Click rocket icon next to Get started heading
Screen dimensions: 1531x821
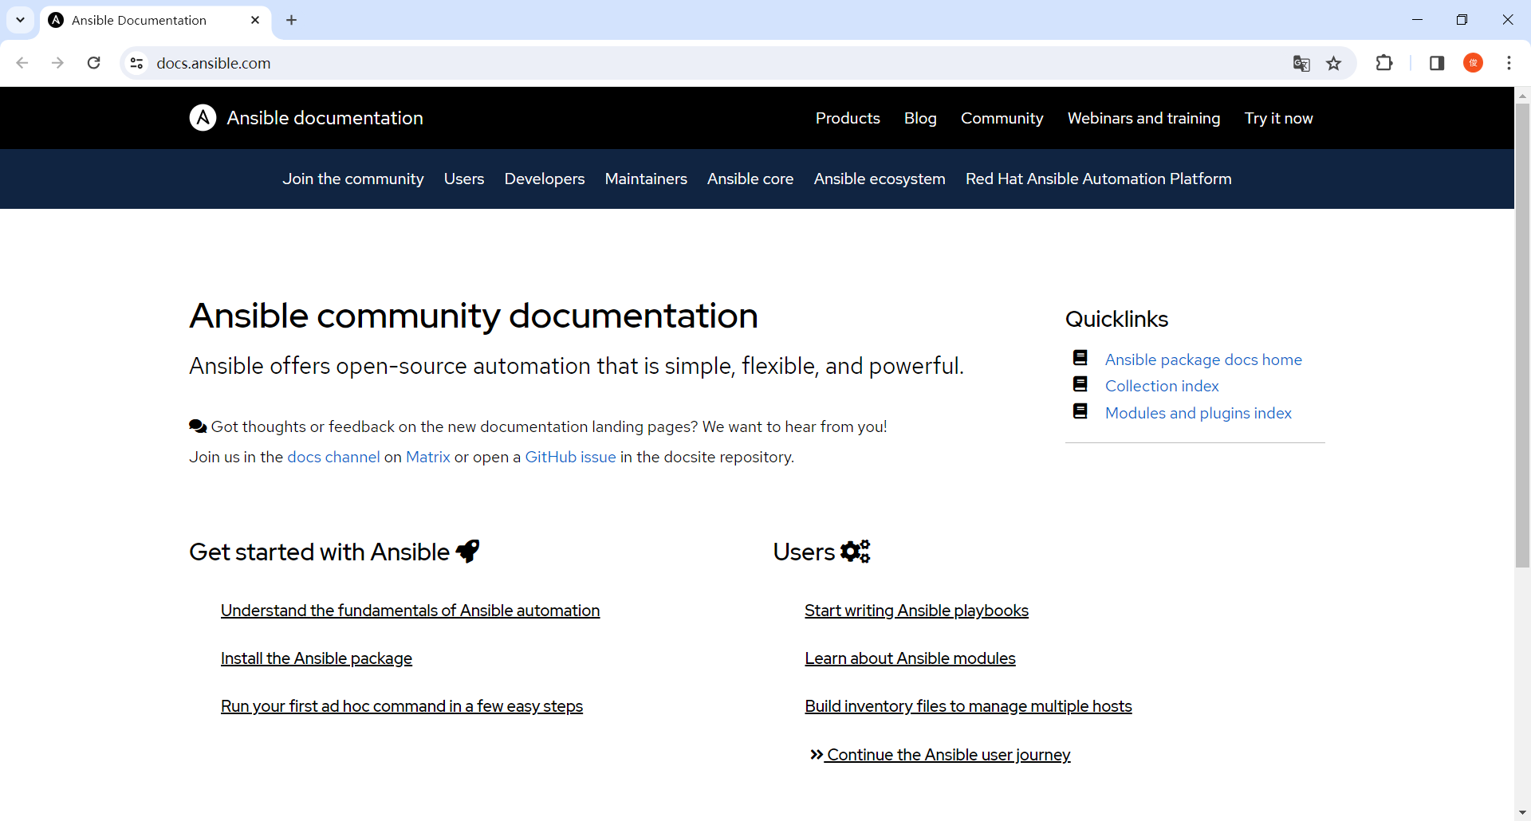[x=467, y=551]
